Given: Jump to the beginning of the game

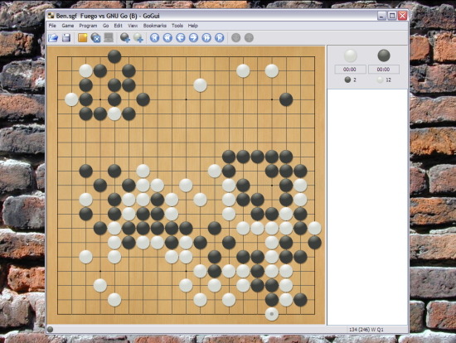Looking at the screenshot, I should [155, 38].
